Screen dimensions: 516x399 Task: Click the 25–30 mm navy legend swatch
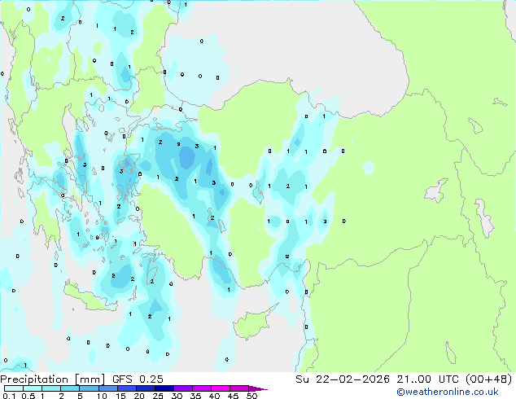(164, 388)
